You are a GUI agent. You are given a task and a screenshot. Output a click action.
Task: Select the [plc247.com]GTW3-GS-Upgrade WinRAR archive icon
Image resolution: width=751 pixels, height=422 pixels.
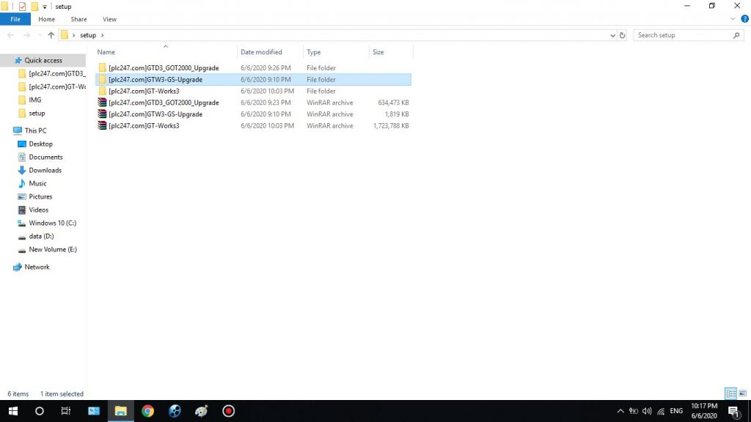pos(102,114)
